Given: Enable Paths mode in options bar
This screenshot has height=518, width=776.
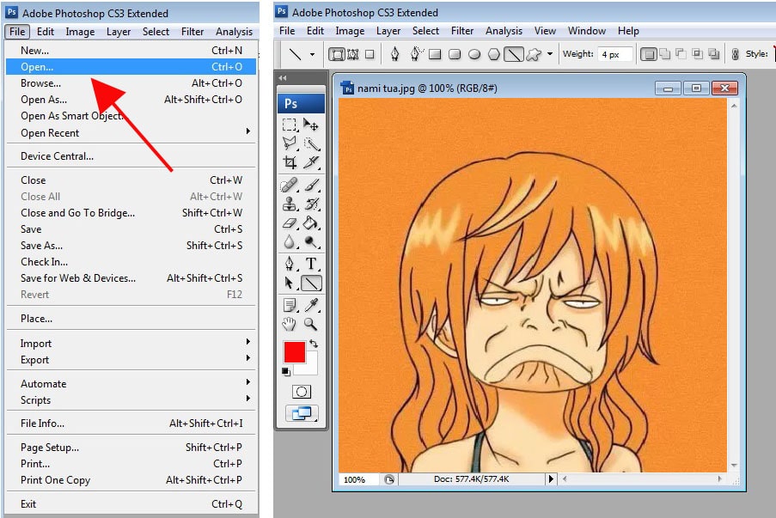Looking at the screenshot, I should tap(353, 54).
